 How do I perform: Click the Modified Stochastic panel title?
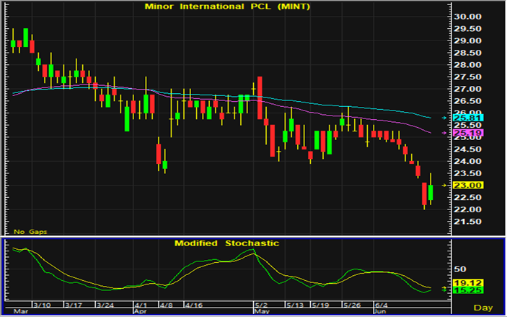point(226,243)
